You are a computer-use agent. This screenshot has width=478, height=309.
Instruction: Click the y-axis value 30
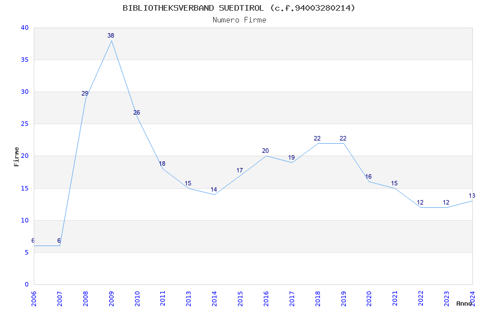pyautogui.click(x=25, y=92)
